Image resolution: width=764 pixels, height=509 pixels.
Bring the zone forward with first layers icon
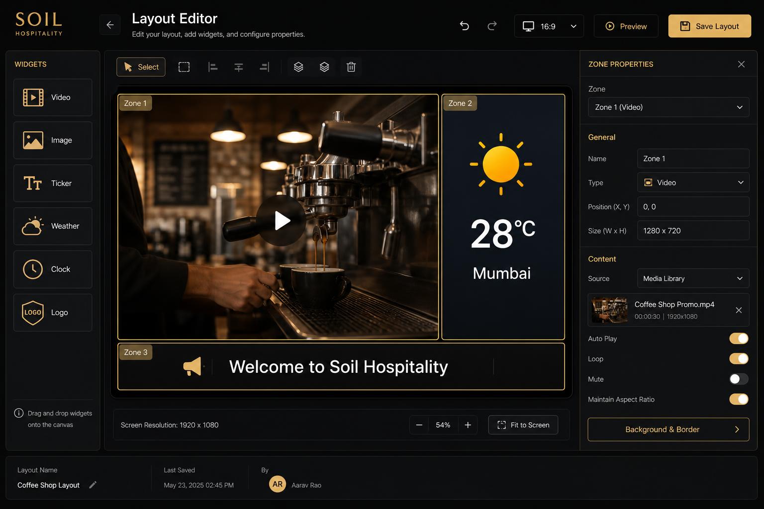(298, 67)
